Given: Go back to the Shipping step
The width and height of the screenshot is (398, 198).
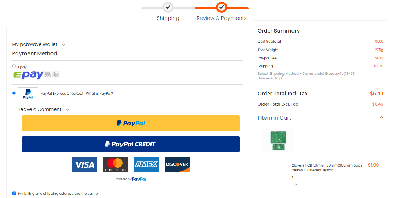Looking at the screenshot, I should coord(168,18).
